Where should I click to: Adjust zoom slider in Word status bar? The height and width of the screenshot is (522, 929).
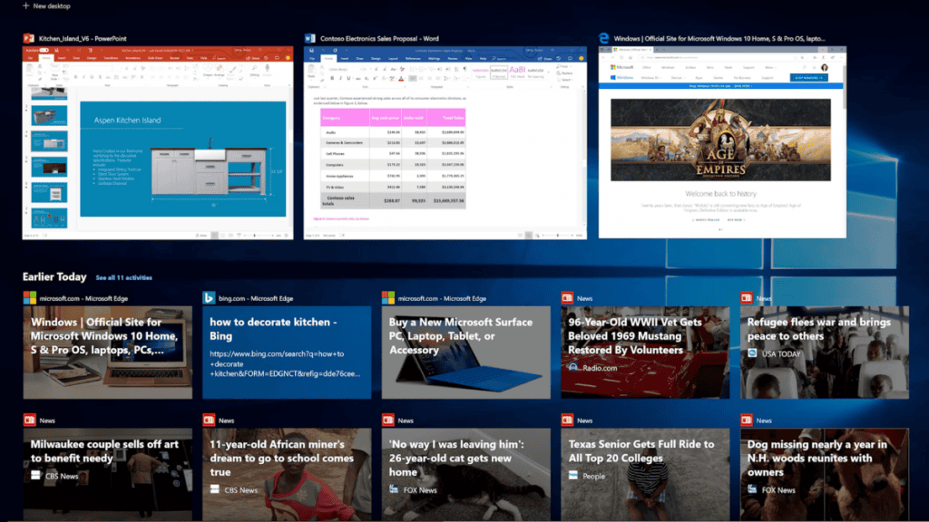(x=558, y=236)
